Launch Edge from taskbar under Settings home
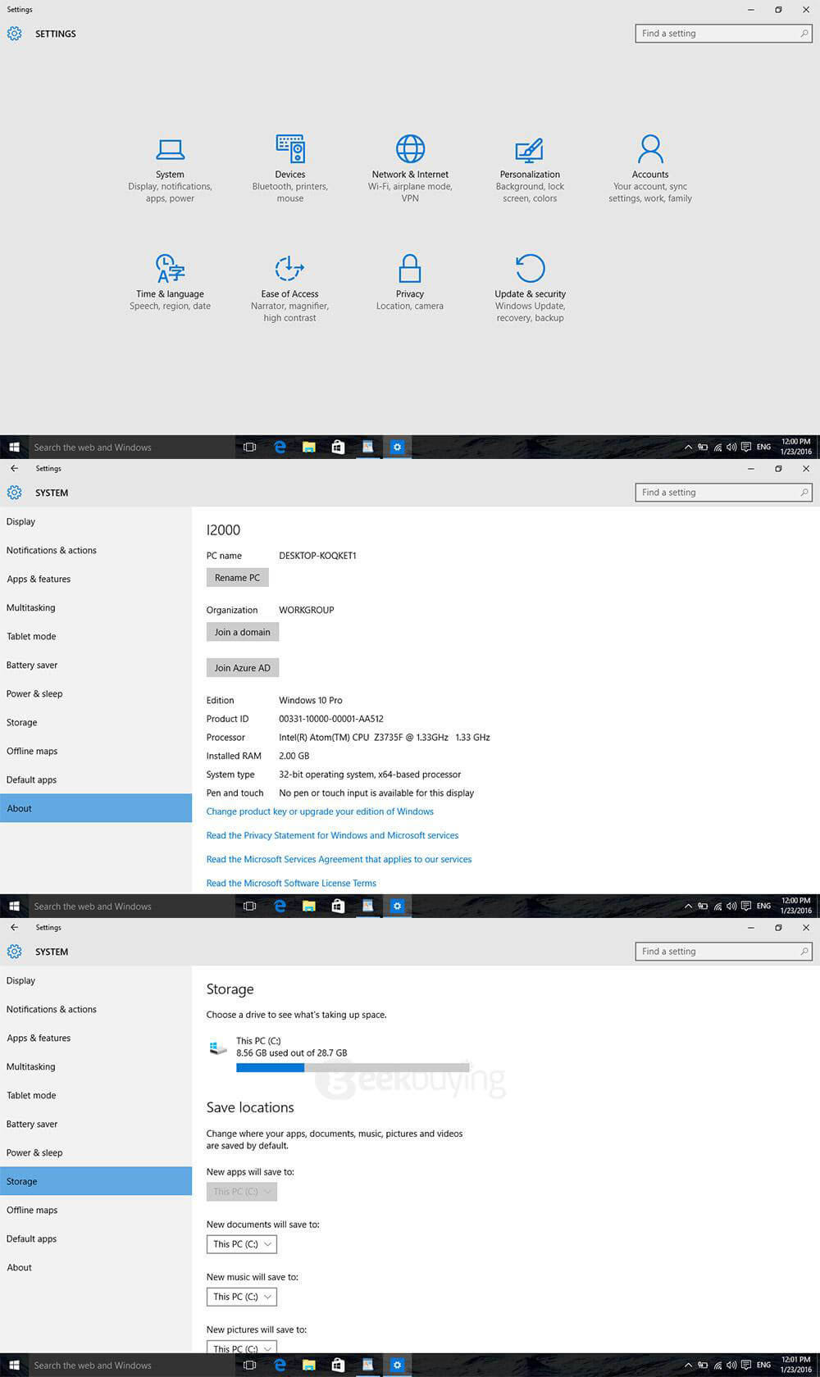The height and width of the screenshot is (1377, 820). (280, 448)
